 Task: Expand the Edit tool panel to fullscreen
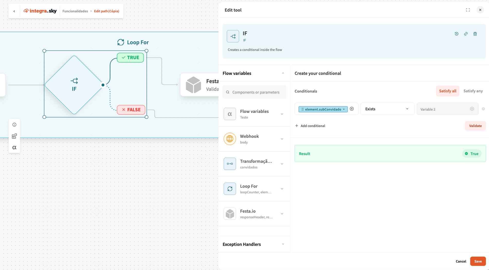[468, 10]
